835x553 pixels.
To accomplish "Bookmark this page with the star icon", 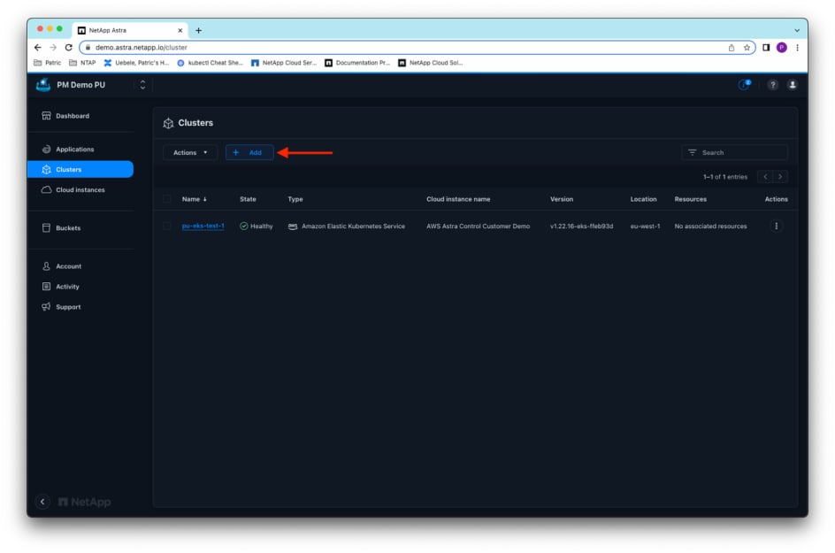I will pyautogui.click(x=747, y=48).
